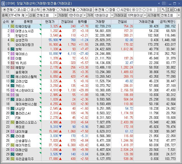Click the down arrow icon in 삼성전자 row
The height and width of the screenshot is (164, 182).
pos(60,40)
